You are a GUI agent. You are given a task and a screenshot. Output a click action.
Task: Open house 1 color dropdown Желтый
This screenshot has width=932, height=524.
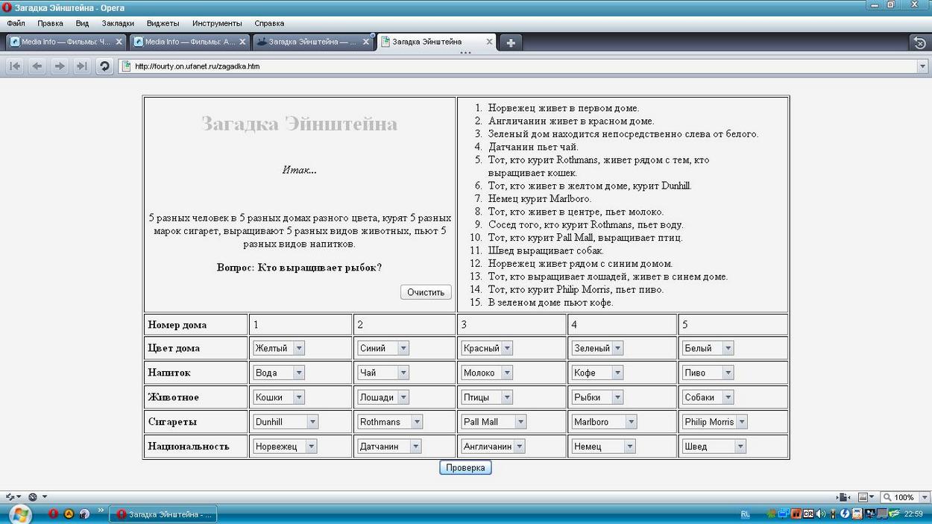pos(279,348)
